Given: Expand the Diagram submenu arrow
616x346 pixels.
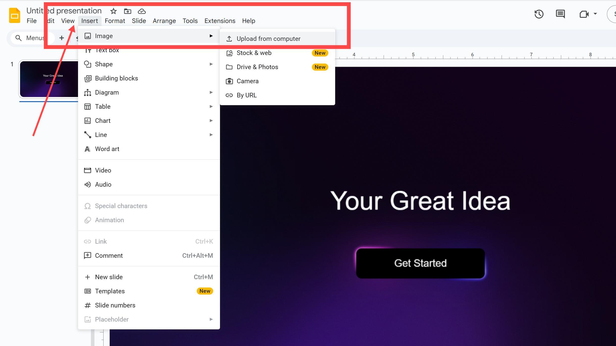Looking at the screenshot, I should click(211, 92).
